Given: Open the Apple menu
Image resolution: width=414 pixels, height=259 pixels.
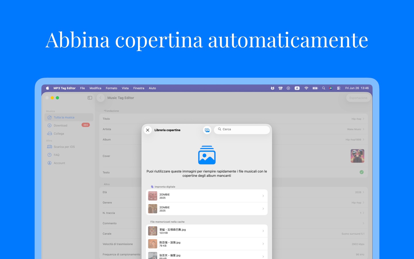Looking at the screenshot, I should pos(47,88).
